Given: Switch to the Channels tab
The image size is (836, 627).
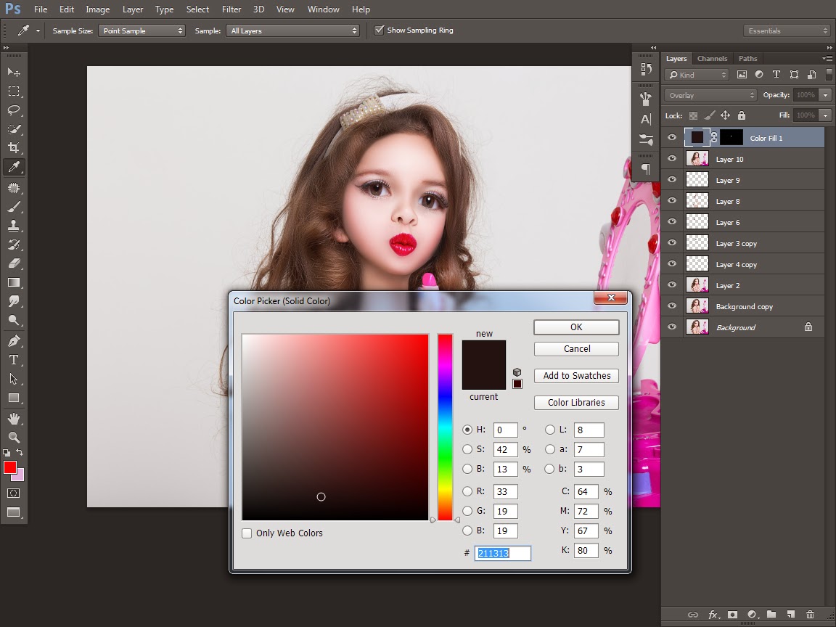Looking at the screenshot, I should [x=712, y=59].
